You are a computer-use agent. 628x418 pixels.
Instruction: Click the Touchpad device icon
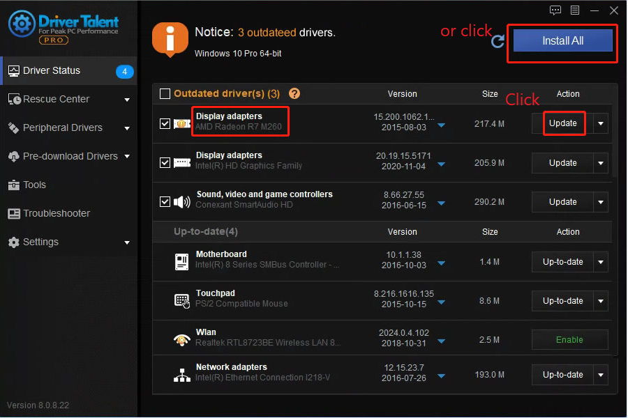pyautogui.click(x=182, y=301)
